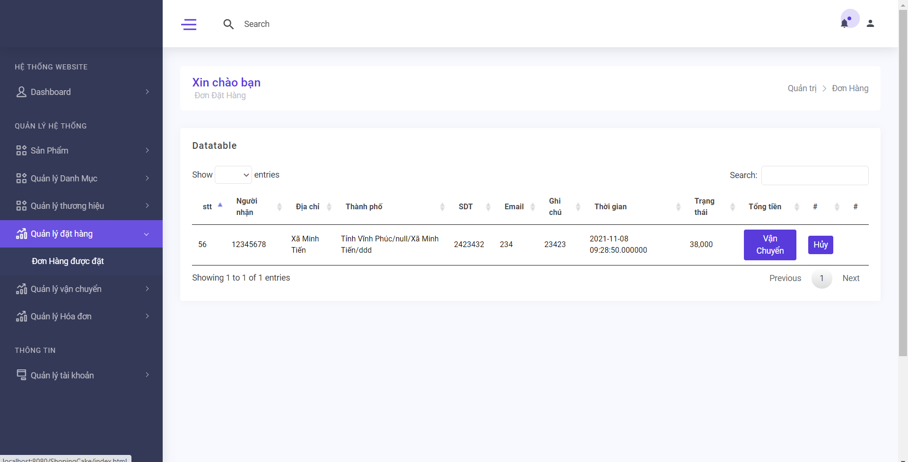Click the Quản lý vận chuyển chart icon
Screen dimensions: 908x462
(x=21, y=289)
